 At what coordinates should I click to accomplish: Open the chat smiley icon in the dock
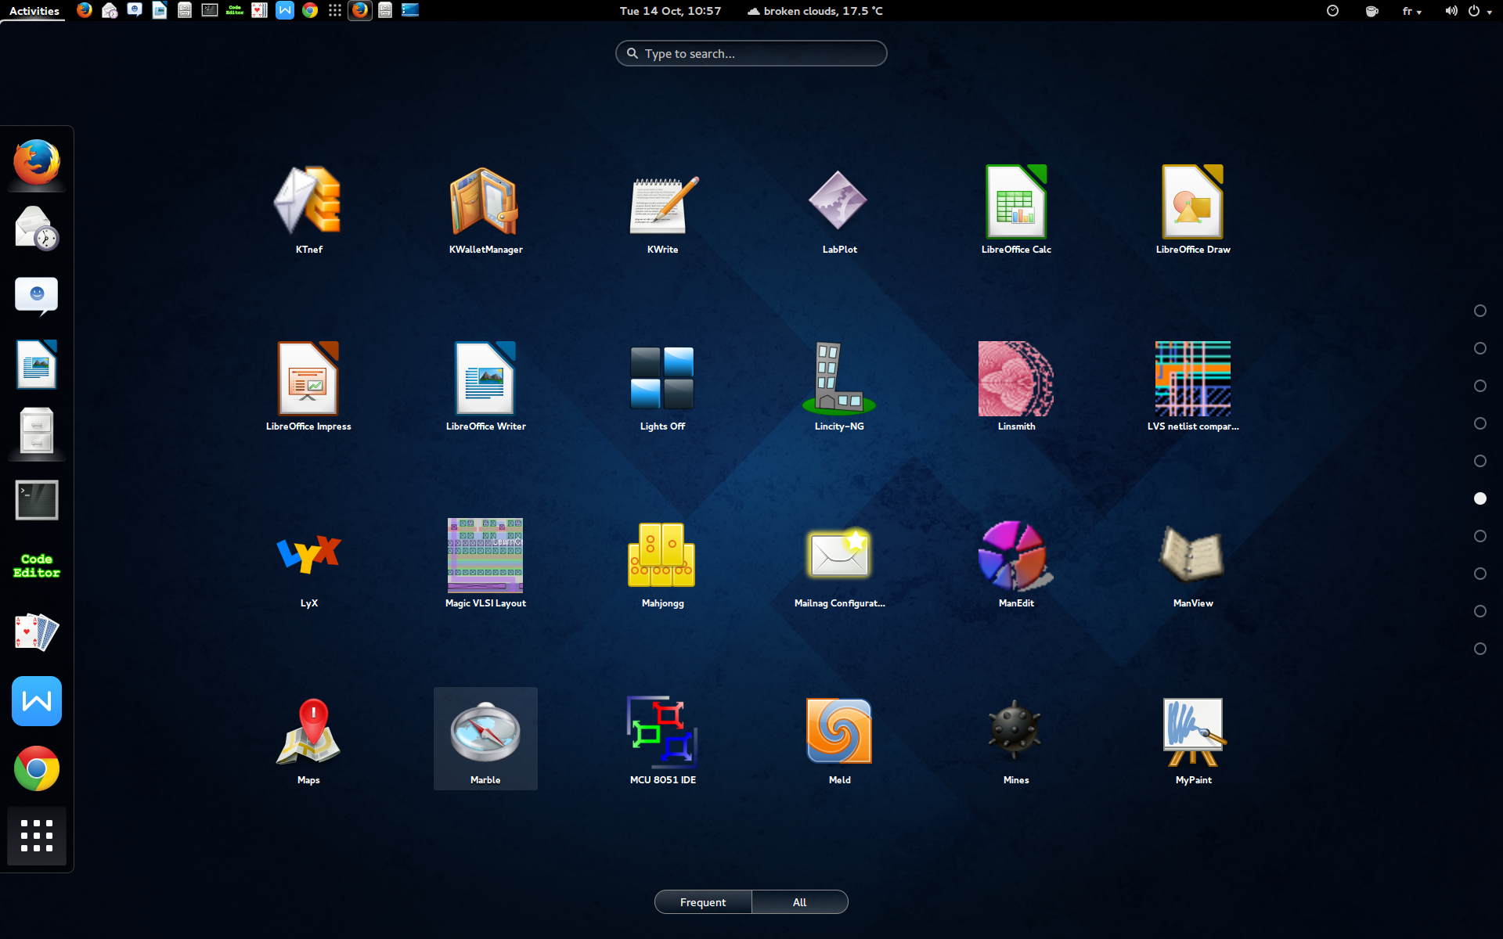click(37, 297)
